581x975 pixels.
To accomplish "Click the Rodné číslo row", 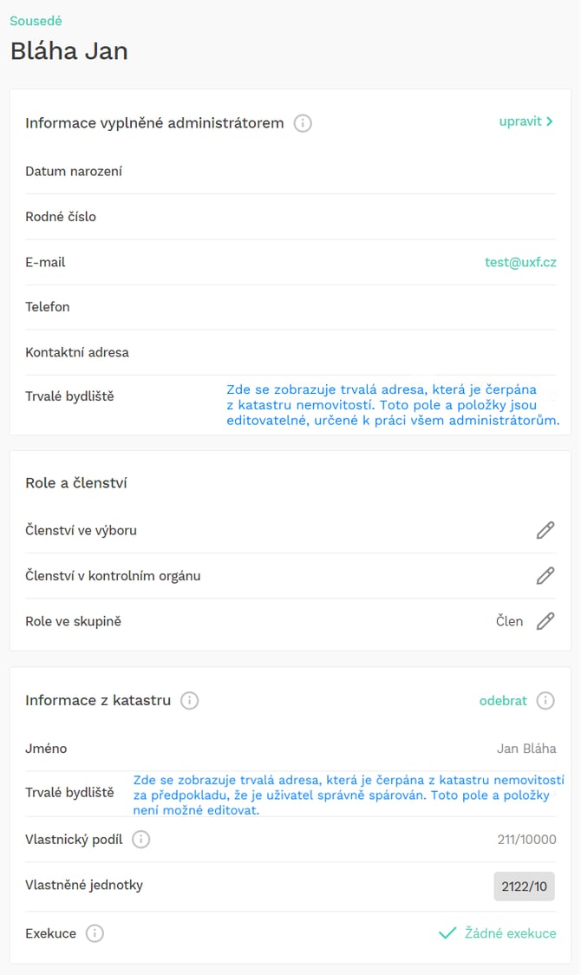I will coord(290,216).
